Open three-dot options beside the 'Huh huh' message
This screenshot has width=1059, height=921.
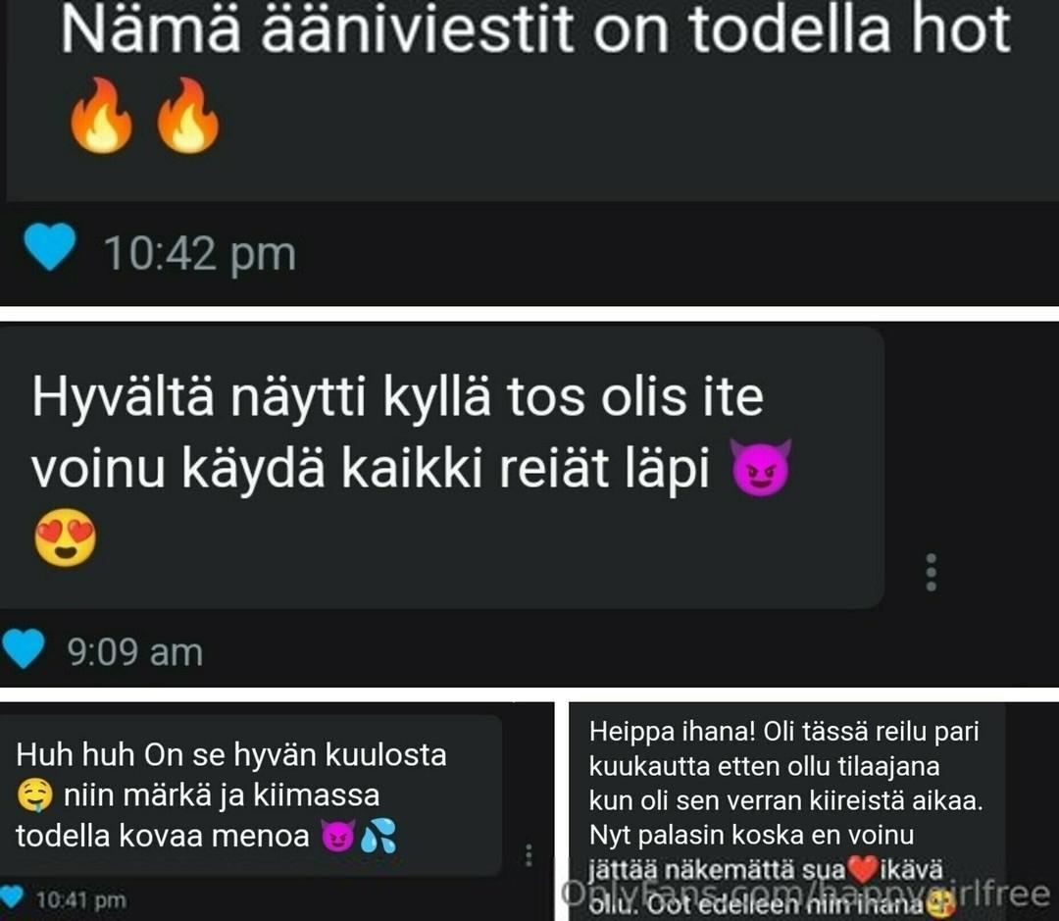coord(529,854)
